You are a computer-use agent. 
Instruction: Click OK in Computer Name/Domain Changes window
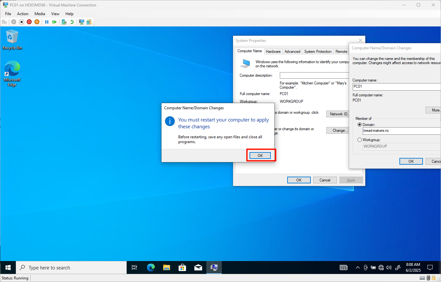411,161
